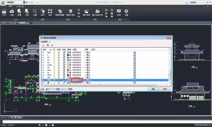Toggle the lightbulb on the WALL layer
212x127 pixels.
coord(54,70)
